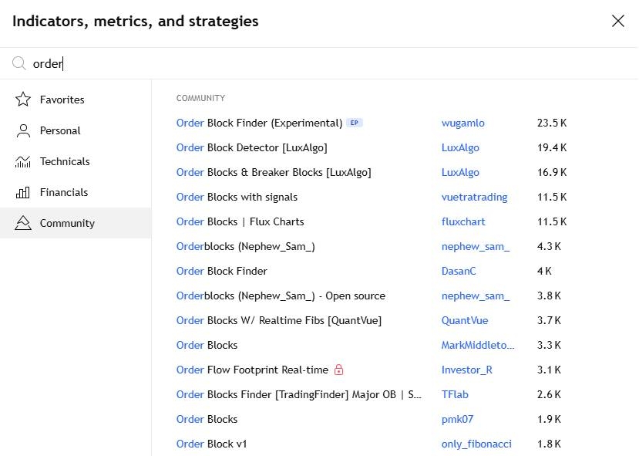Add Order Blocks W/ Realtime Fibs [QuantVue]
639x456 pixels.
click(x=279, y=320)
